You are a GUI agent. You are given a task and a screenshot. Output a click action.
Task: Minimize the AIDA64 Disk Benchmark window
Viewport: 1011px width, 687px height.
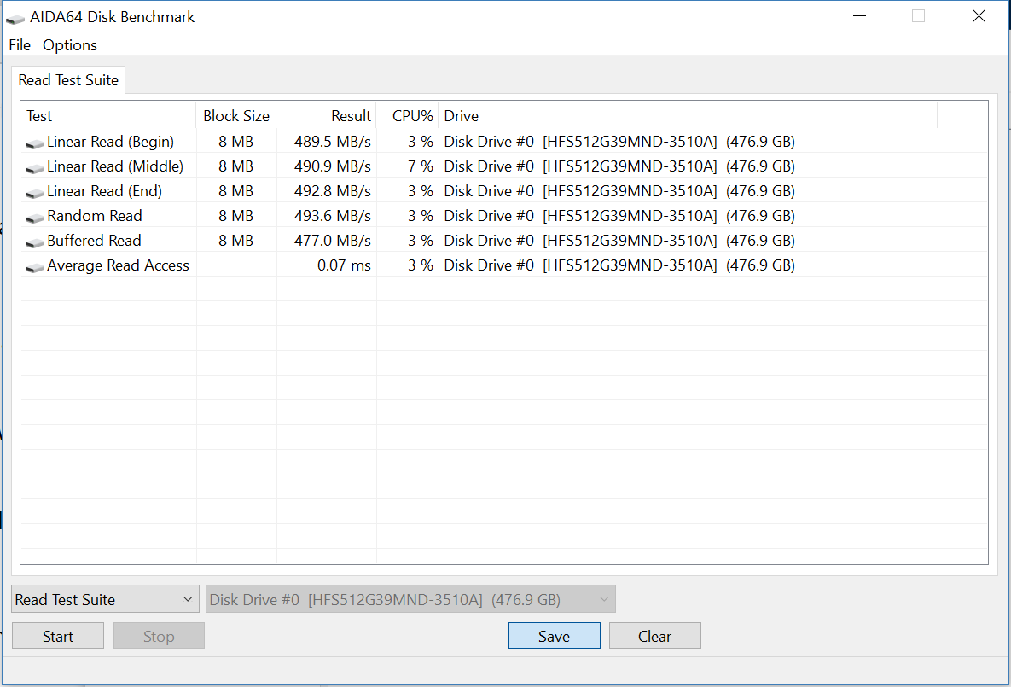click(859, 16)
